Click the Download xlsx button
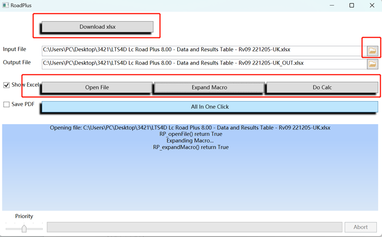The image size is (382, 237). tap(98, 27)
